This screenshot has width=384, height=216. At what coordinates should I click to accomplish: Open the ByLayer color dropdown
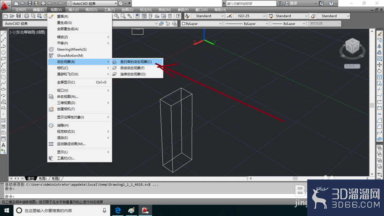(x=202, y=23)
